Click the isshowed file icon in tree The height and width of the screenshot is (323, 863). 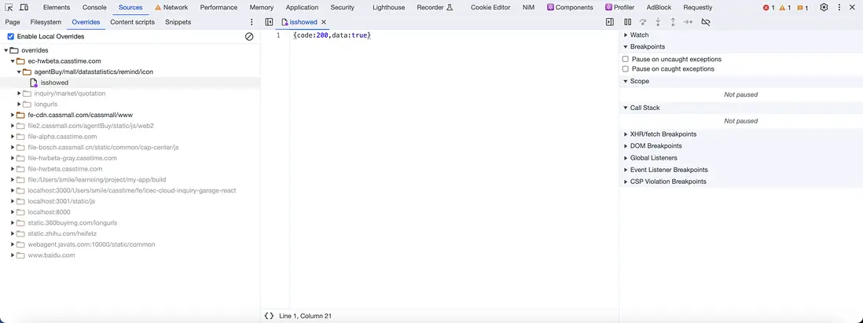pyautogui.click(x=34, y=83)
